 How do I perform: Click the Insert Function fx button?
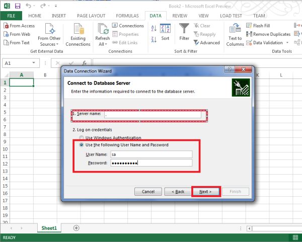point(85,63)
